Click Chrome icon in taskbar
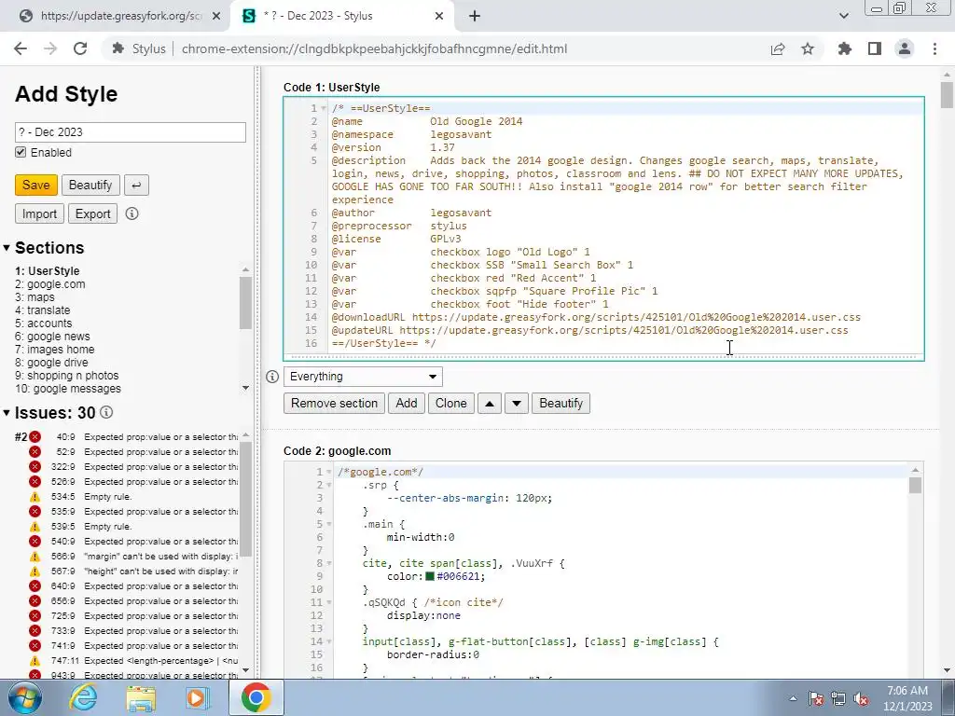 tap(256, 697)
